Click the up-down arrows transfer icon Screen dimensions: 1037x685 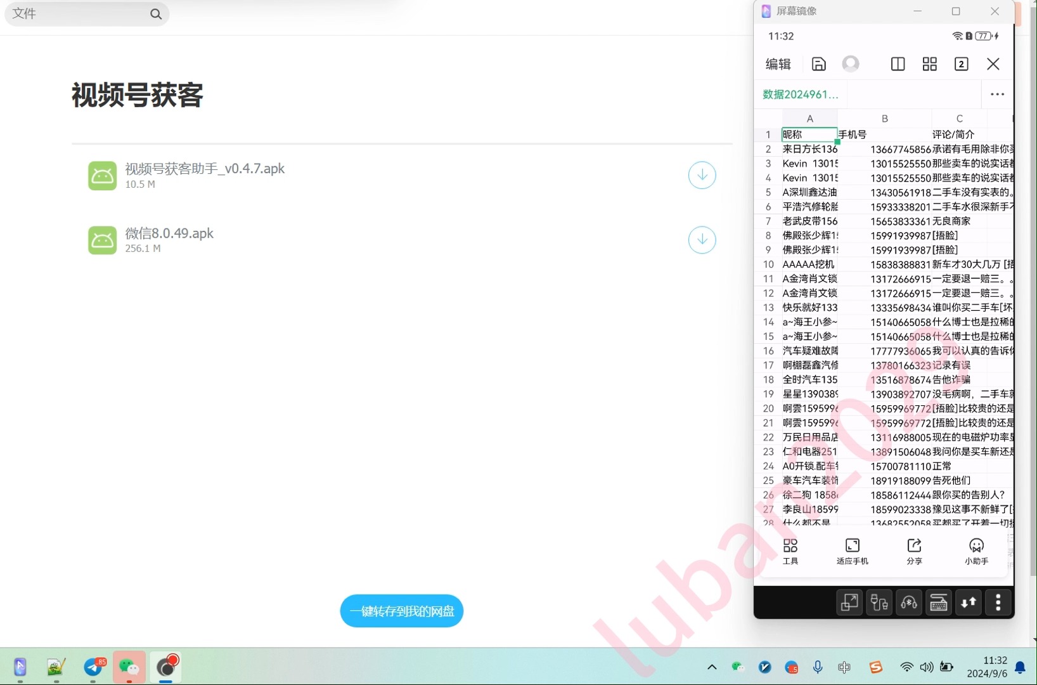[x=969, y=603]
